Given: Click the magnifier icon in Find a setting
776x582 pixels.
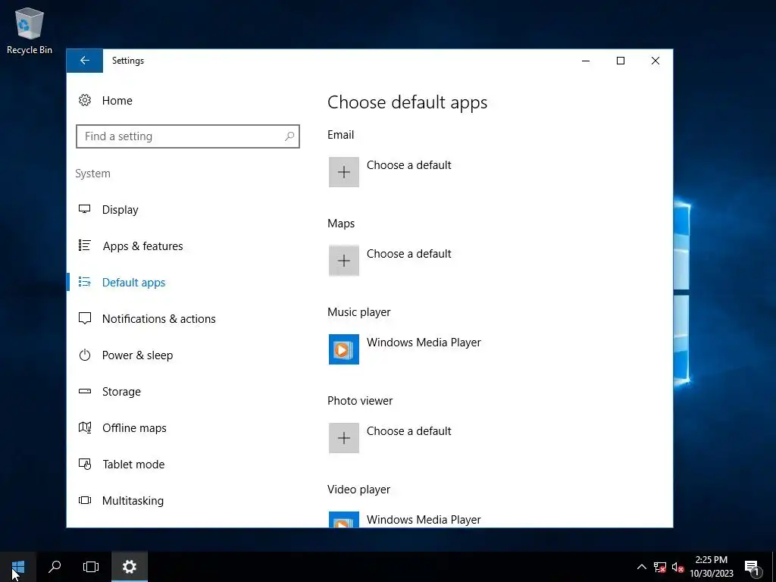Looking at the screenshot, I should point(289,136).
